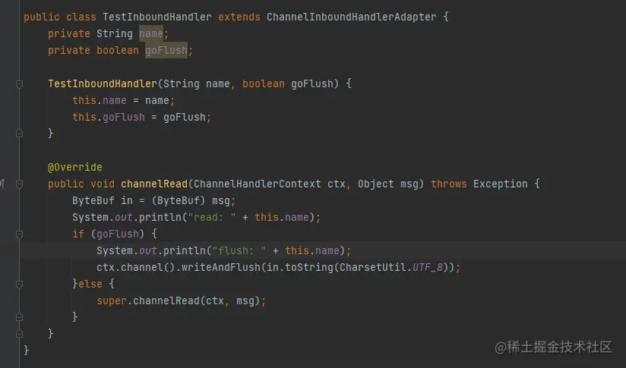626x368 pixels.
Task: Click ChannelHandlerContext parameter type
Action: click(257, 184)
